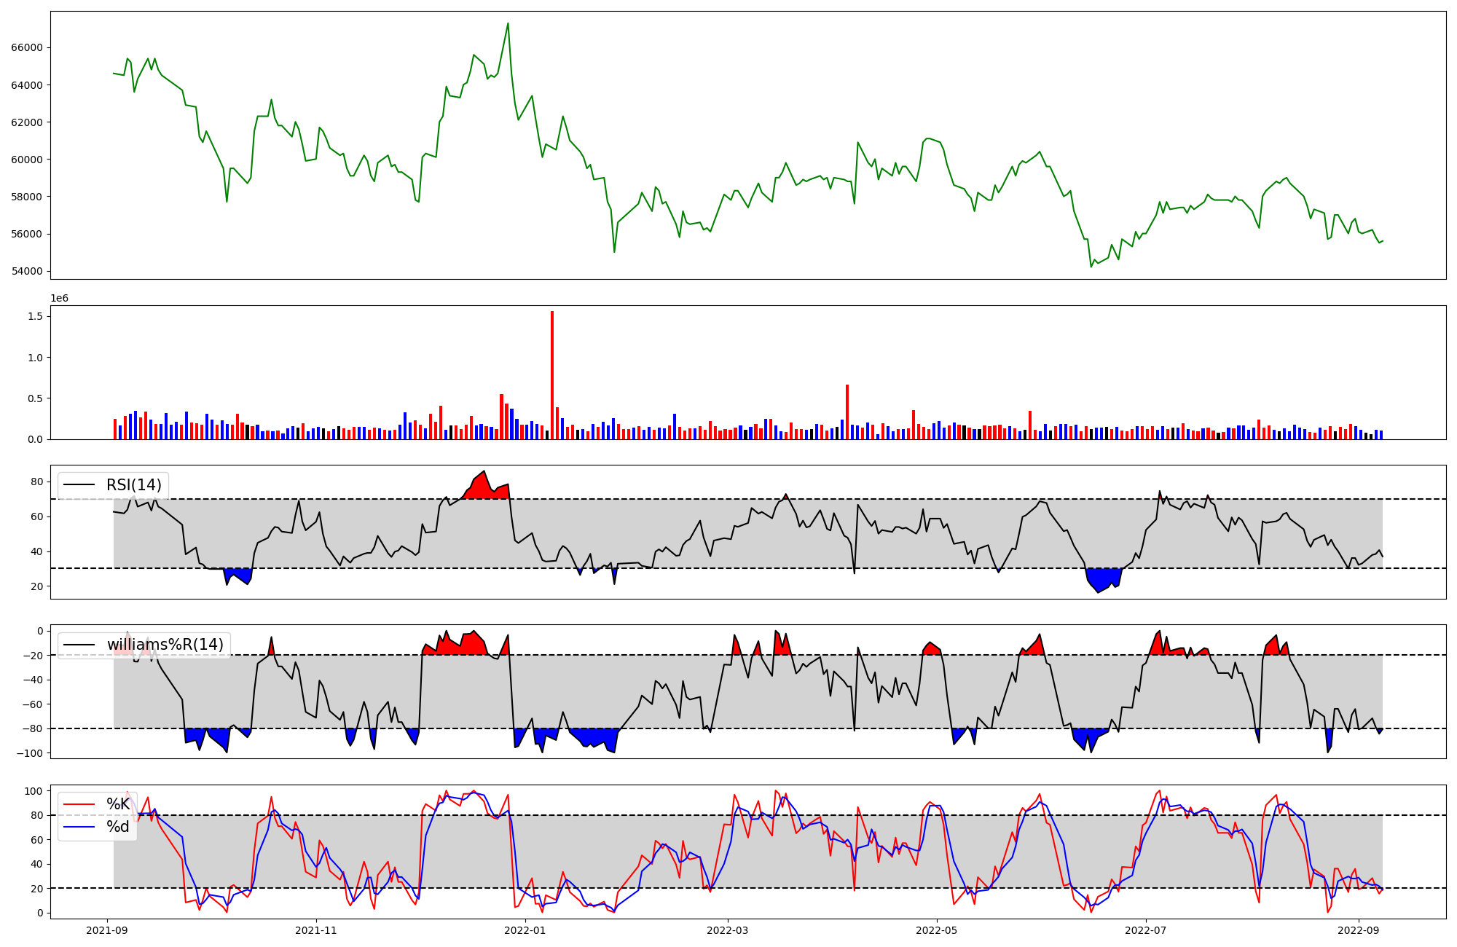This screenshot has width=1457, height=947.
Task: Click the 2022-09 date tick label at right
Action: point(1358,930)
